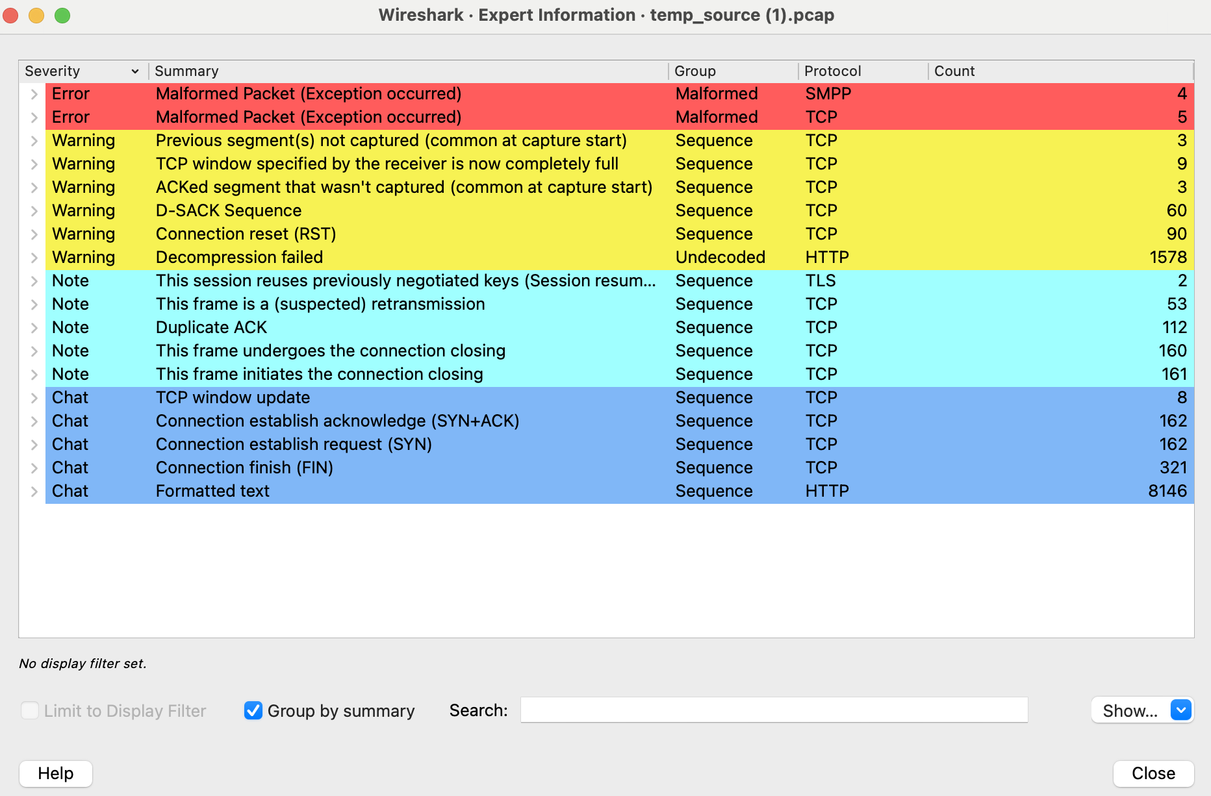The image size is (1211, 796).
Task: Select the 'Decompression failed' summary text
Action: click(239, 258)
